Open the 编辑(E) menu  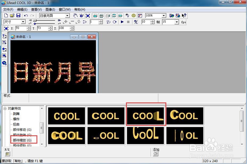22,10
